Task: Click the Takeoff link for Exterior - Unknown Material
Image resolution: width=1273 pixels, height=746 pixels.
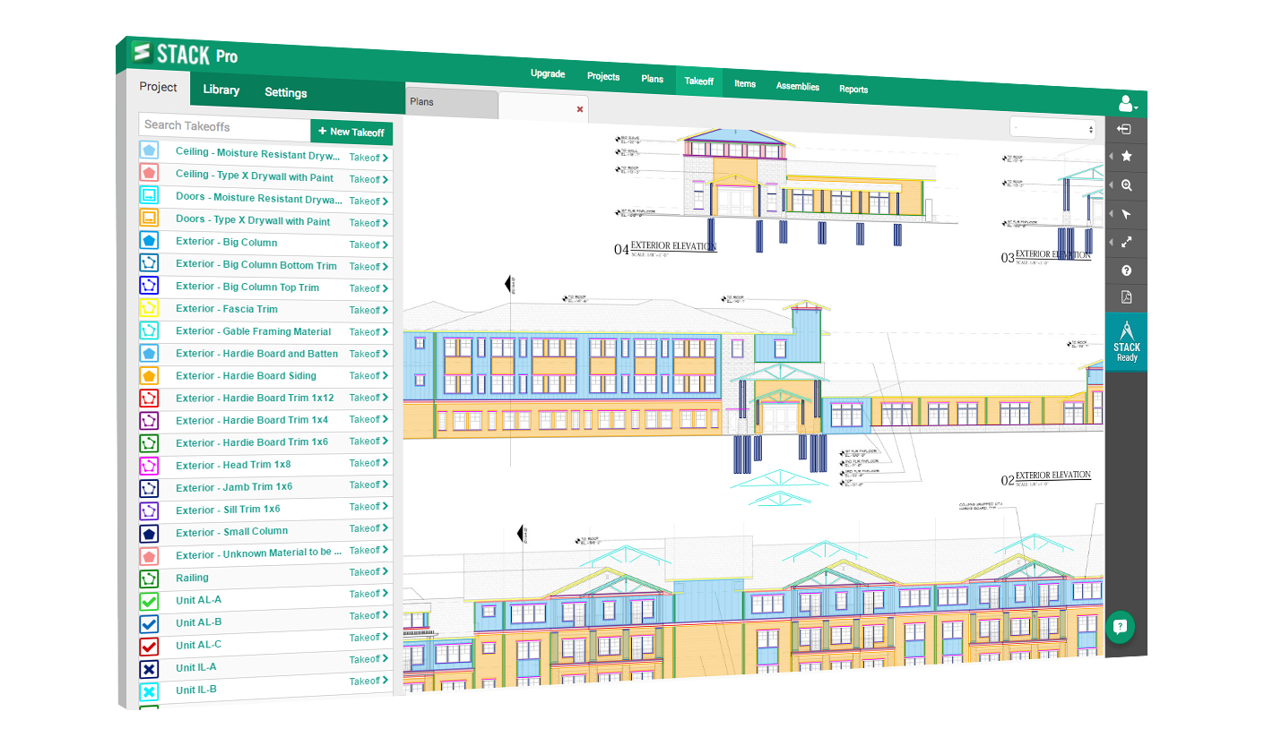Action: click(369, 550)
